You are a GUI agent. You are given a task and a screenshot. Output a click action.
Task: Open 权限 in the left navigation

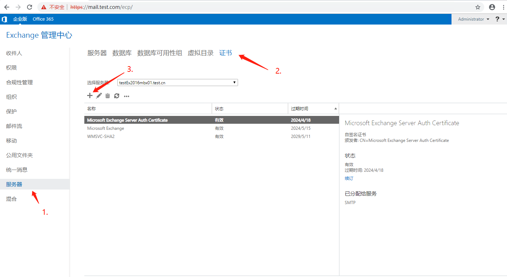[x=11, y=68]
